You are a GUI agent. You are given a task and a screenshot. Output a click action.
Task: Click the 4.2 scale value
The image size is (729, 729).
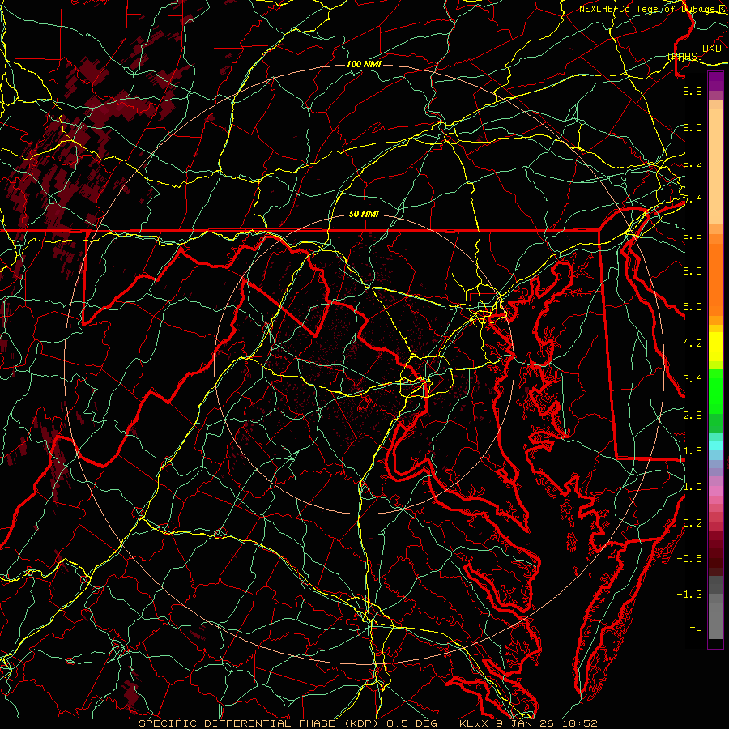693,343
